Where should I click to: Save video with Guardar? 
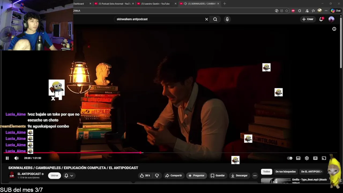pos(218,176)
